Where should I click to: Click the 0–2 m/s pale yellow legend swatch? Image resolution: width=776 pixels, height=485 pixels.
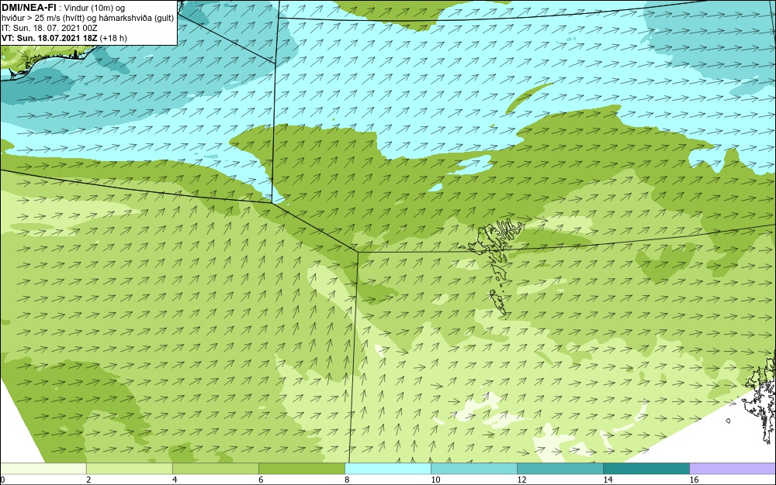pos(43,468)
